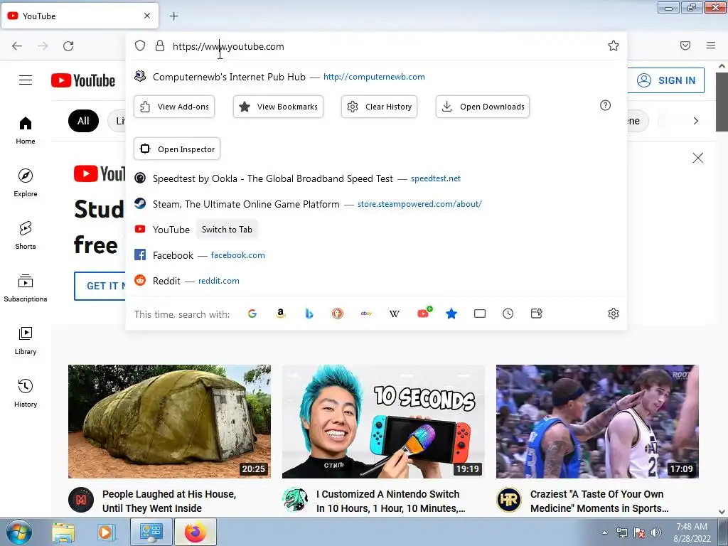
Task: Click the padlock site security icon
Action: (x=160, y=45)
